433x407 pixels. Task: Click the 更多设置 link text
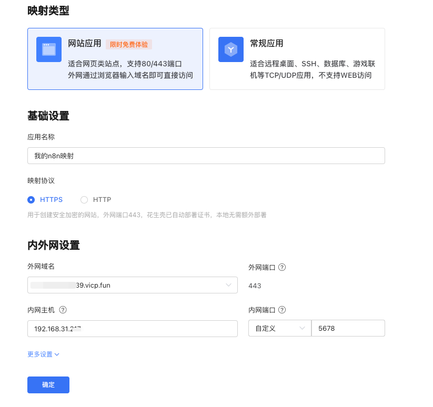[40, 354]
